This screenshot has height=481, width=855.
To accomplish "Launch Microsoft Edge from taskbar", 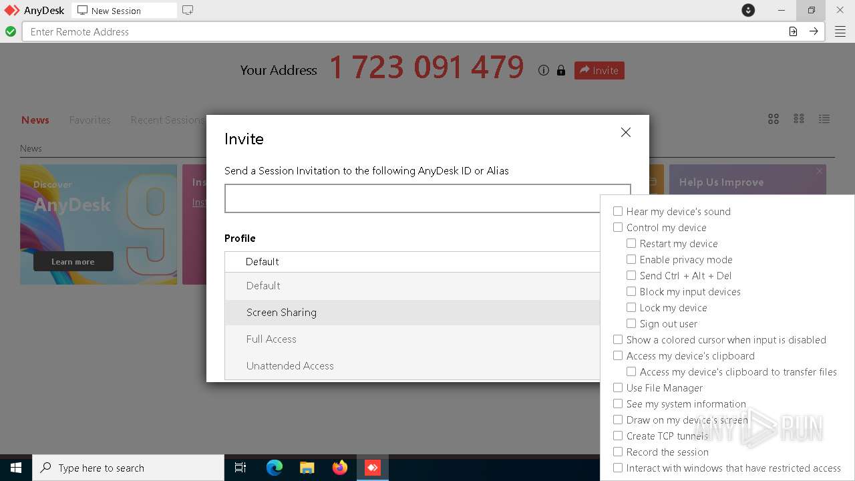I will 275,468.
